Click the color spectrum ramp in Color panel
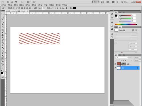Screen dimensions: 142x106 [126, 24]
